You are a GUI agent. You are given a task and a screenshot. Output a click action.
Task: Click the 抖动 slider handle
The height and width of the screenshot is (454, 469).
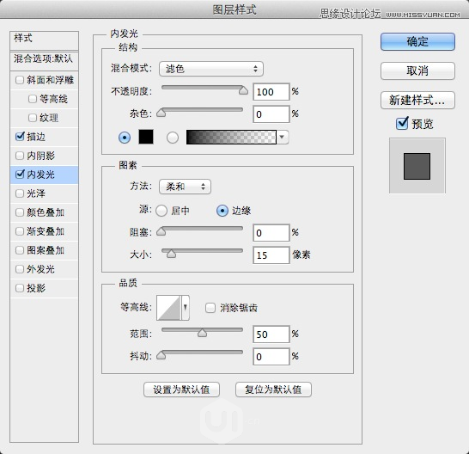click(161, 355)
